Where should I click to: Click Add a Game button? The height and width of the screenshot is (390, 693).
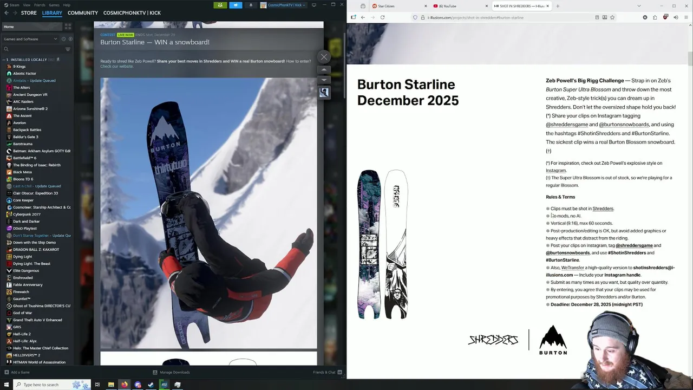[x=17, y=372]
